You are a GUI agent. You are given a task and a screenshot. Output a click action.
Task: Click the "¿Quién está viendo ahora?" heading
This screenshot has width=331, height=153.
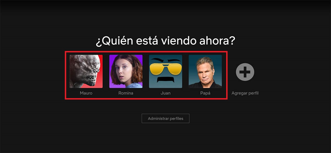pyautogui.click(x=165, y=41)
